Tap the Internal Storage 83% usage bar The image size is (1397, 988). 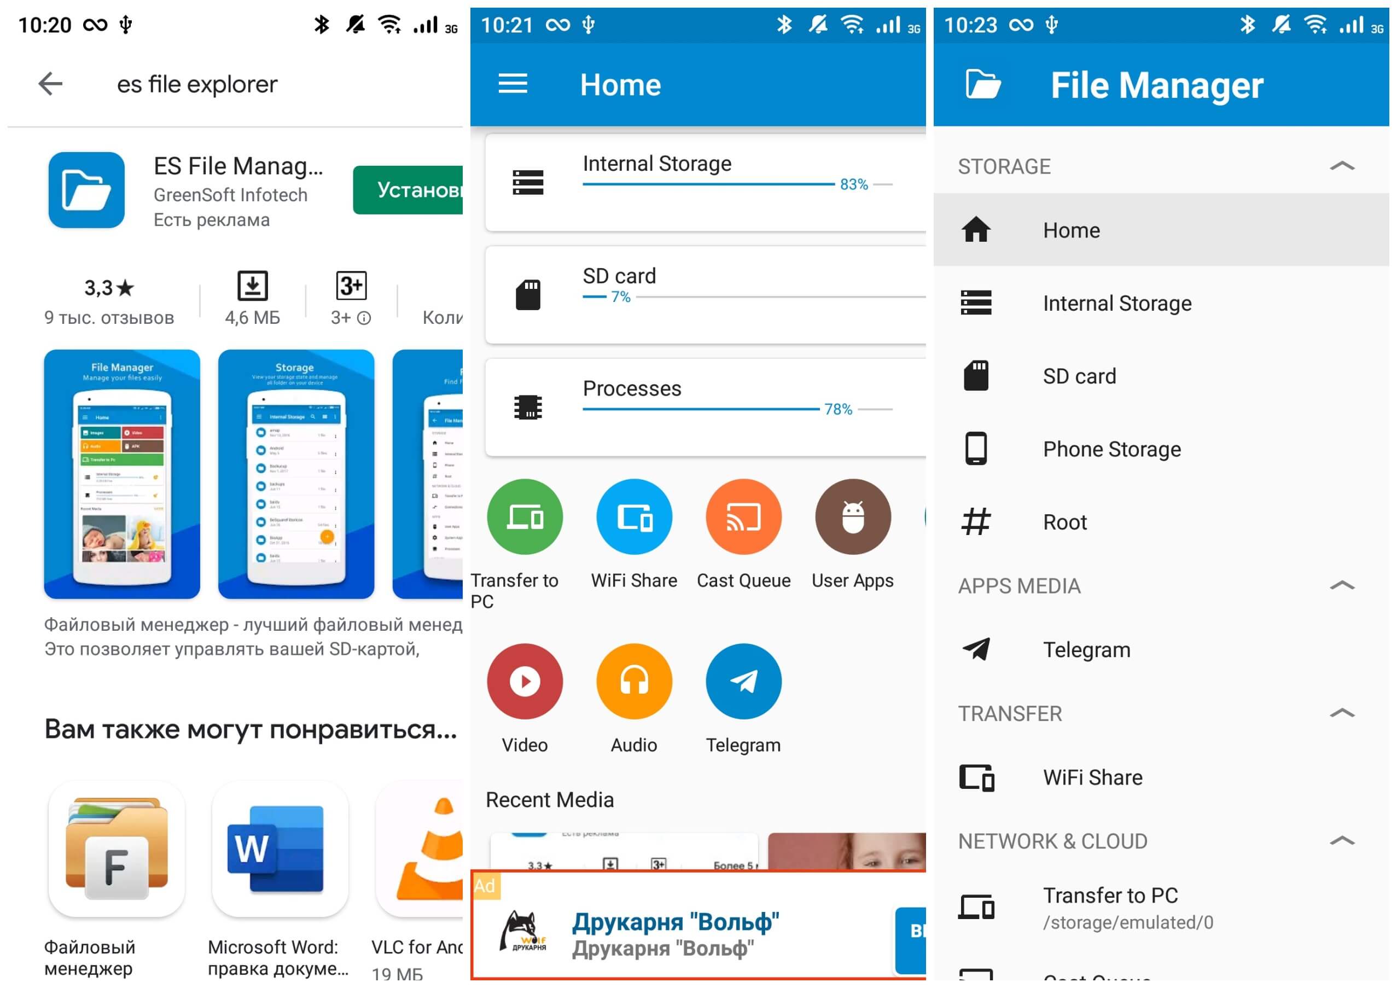coord(737,184)
